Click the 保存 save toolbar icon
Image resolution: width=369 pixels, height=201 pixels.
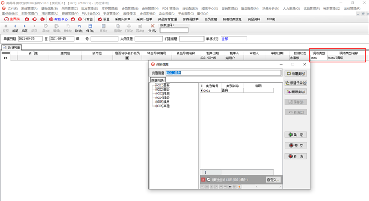90,28
